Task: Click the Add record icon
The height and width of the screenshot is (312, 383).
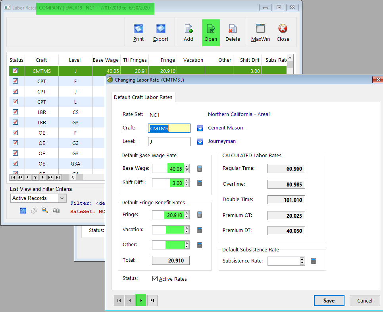Action: click(x=188, y=29)
